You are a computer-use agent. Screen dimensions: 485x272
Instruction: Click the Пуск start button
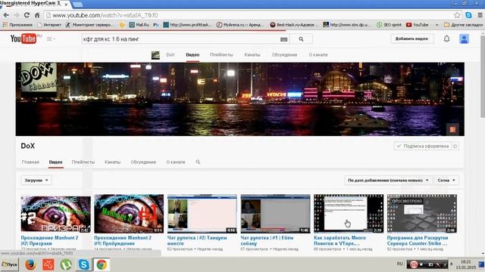click(x=10, y=264)
